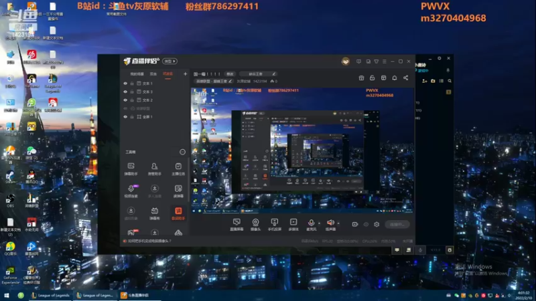536x301 pixels.
Task: Expand microphone options arrow
Action: coord(320,223)
